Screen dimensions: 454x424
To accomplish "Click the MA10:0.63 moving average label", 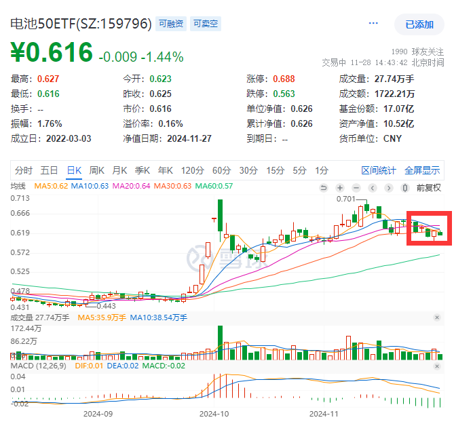I will point(90,186).
